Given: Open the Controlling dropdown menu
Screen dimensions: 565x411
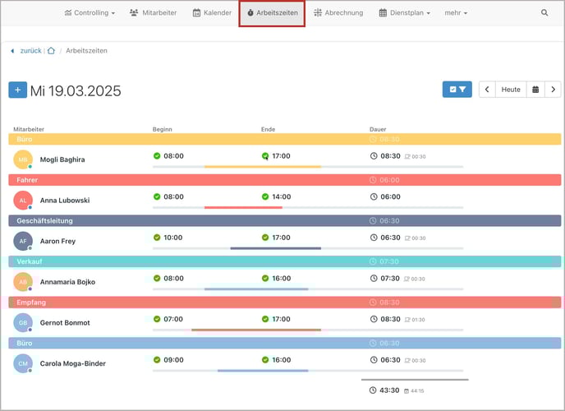Looking at the screenshot, I should click(90, 12).
